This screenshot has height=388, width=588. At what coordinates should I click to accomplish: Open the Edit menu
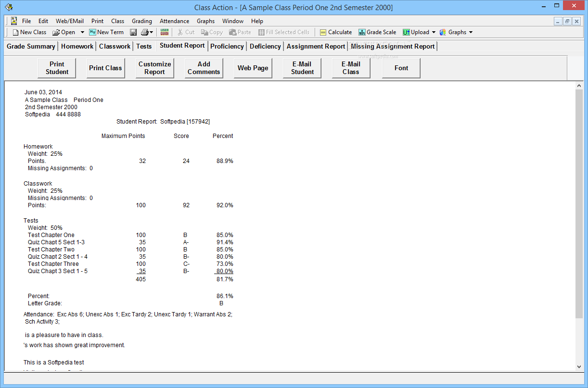click(x=43, y=21)
